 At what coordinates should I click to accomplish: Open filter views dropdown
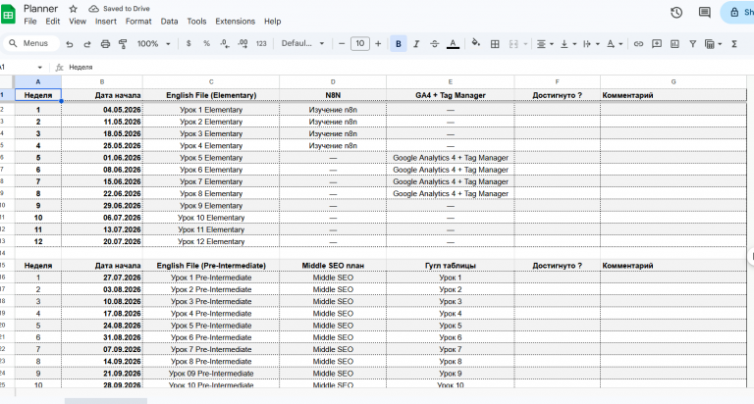pos(714,44)
